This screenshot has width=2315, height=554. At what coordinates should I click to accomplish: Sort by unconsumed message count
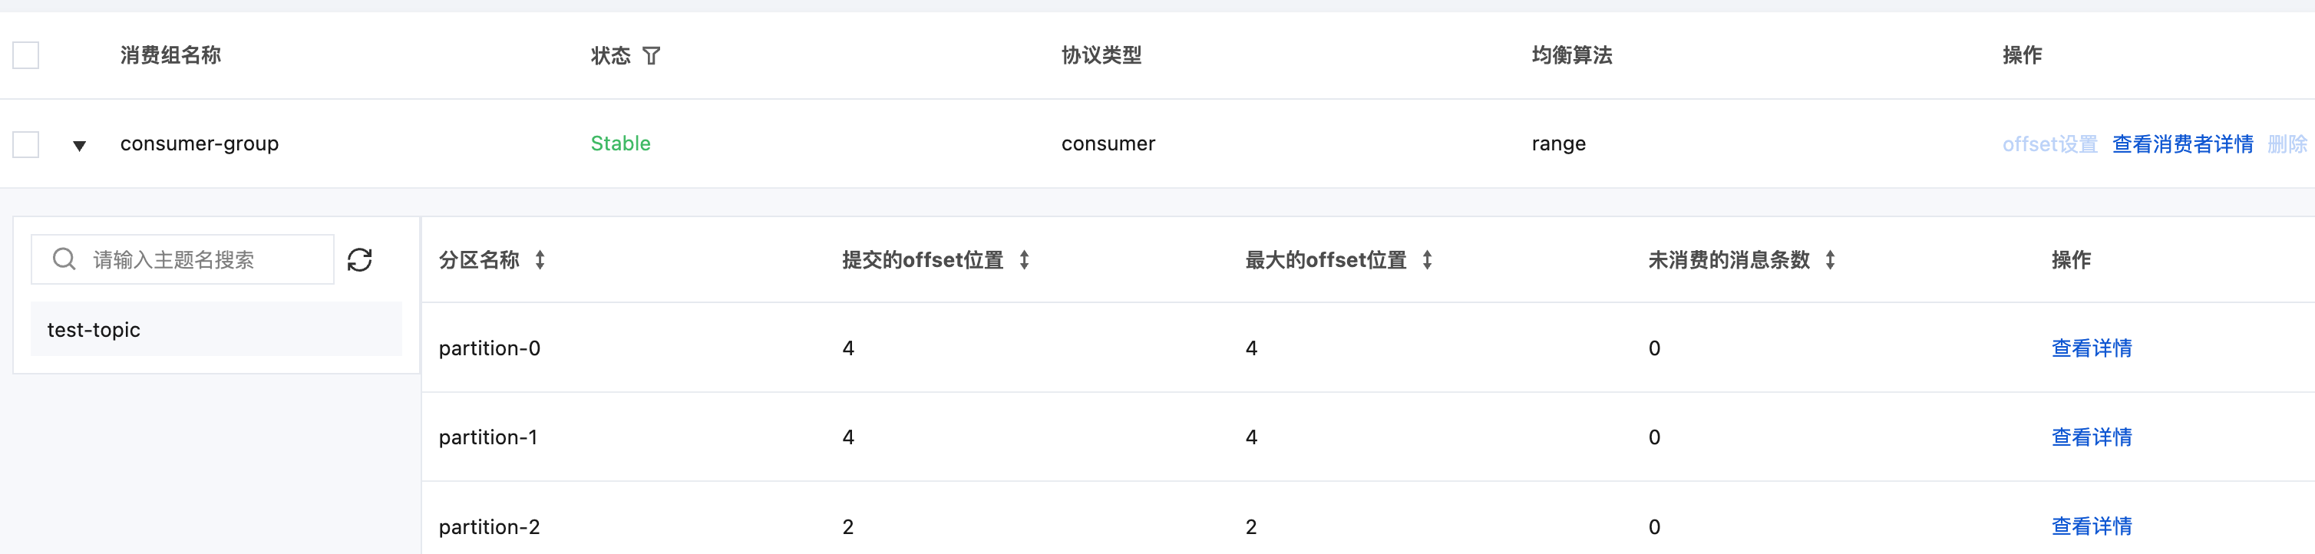1830,260
